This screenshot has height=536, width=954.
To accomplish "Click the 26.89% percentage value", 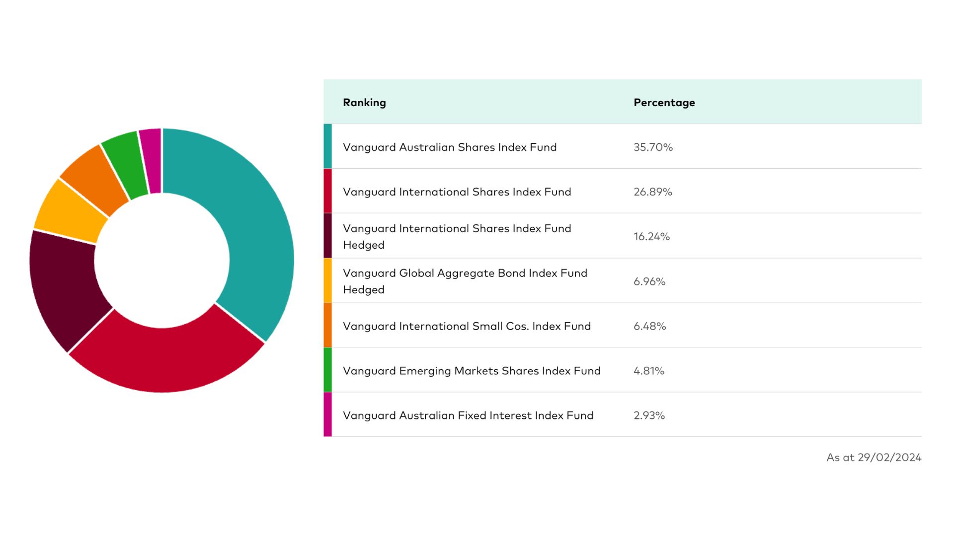I will pos(652,192).
